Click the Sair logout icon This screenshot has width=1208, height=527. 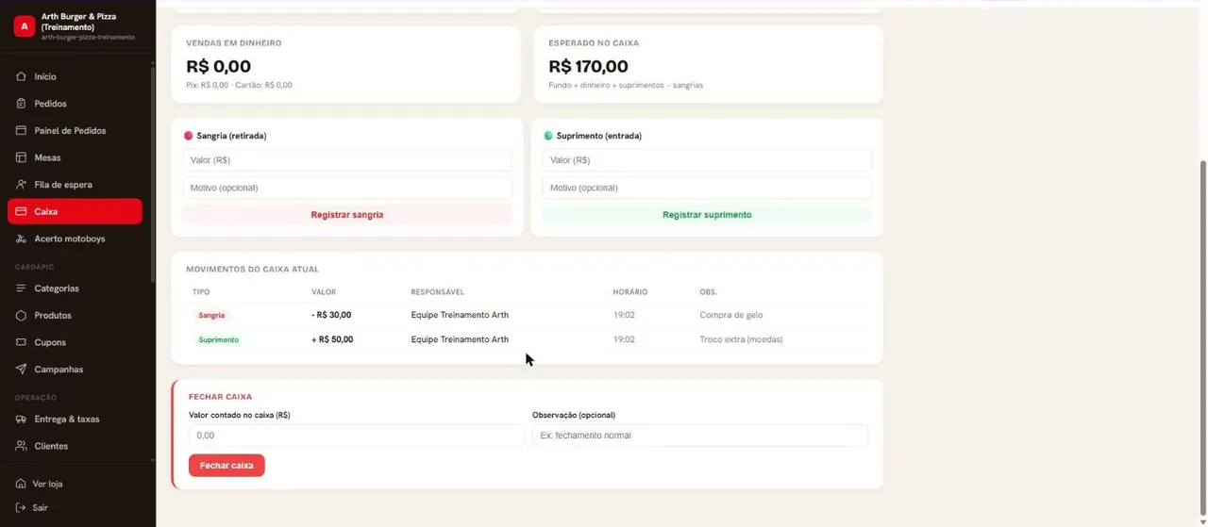pyautogui.click(x=21, y=507)
